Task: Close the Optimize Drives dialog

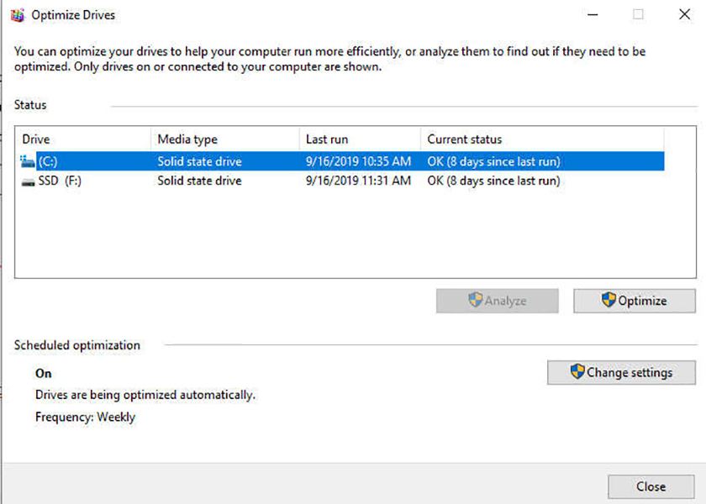Action: tap(651, 486)
